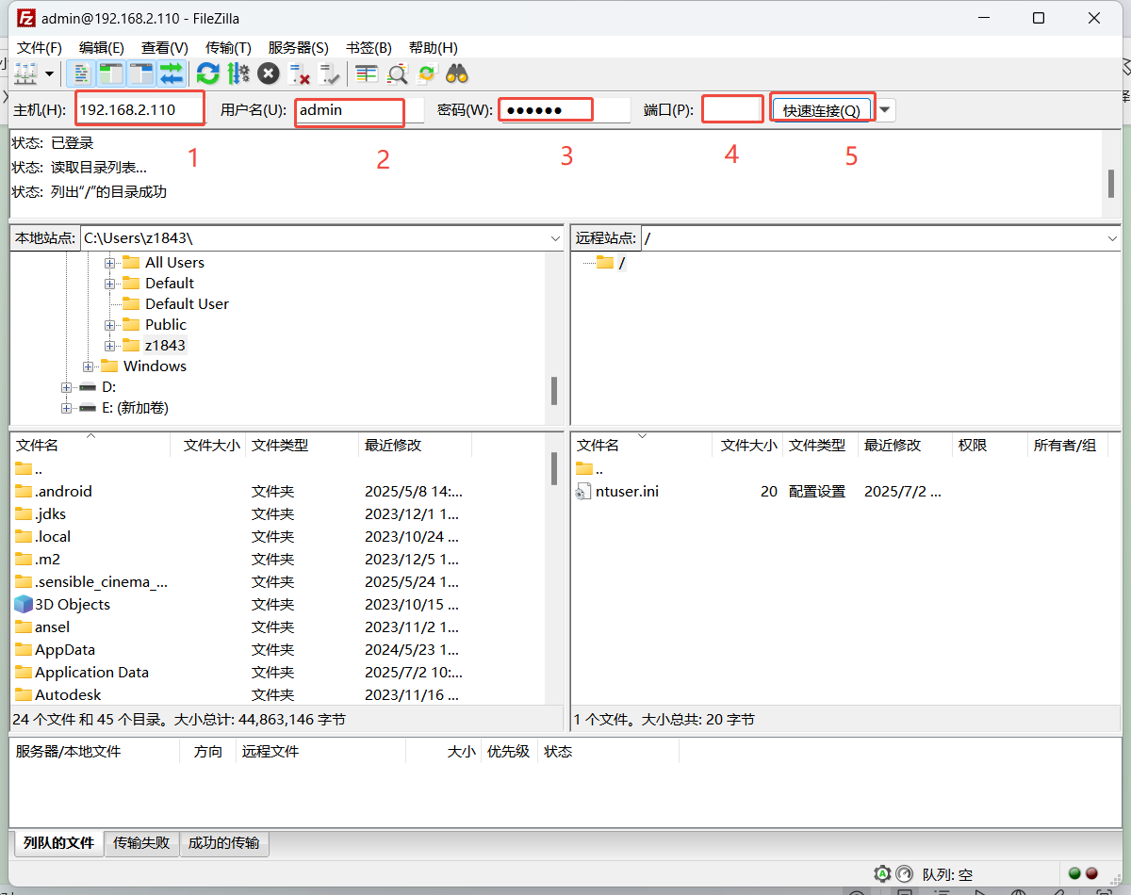Screen dimensions: 1131x895
Task: Toggle directory comparison
Action: 398,73
